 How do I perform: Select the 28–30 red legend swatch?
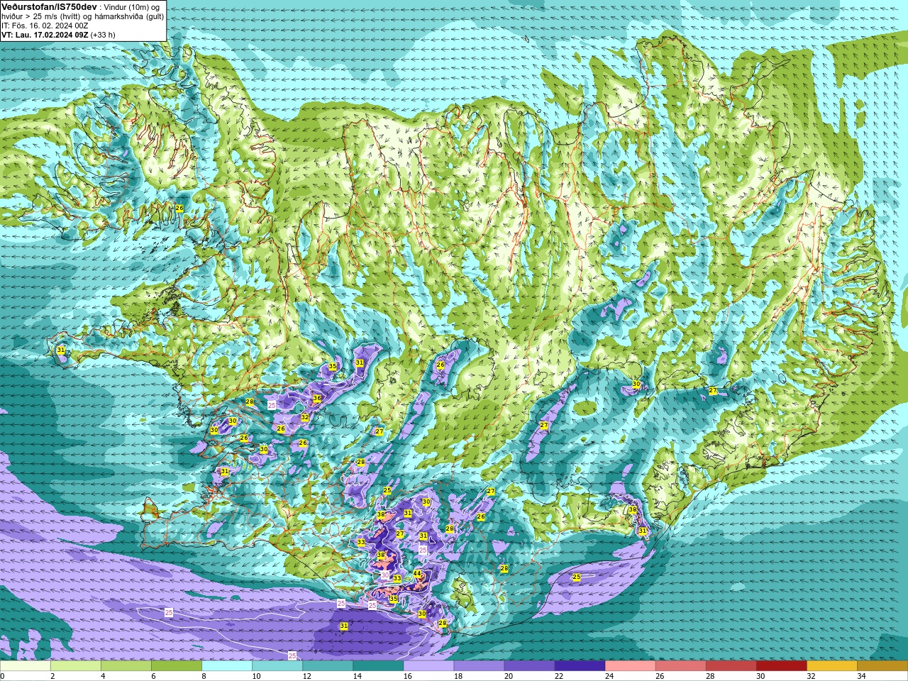(731, 666)
